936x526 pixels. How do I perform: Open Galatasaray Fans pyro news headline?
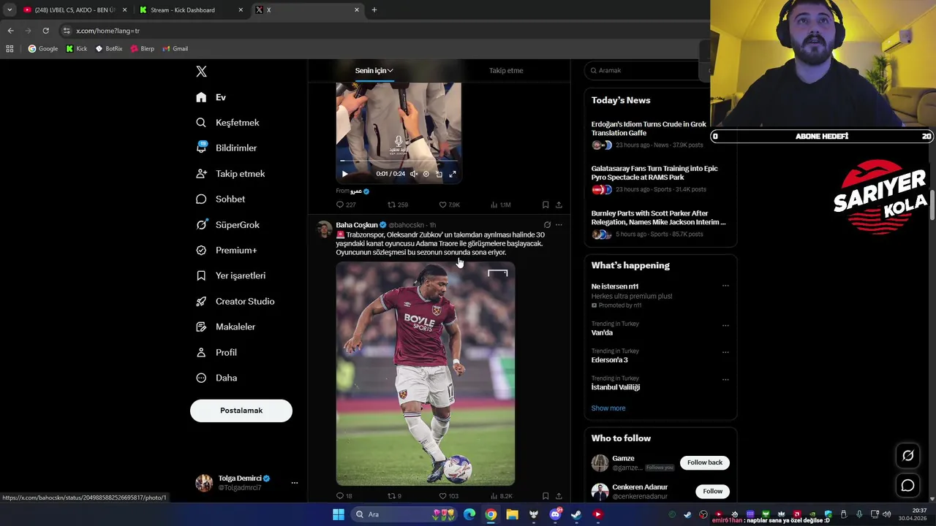coord(654,172)
